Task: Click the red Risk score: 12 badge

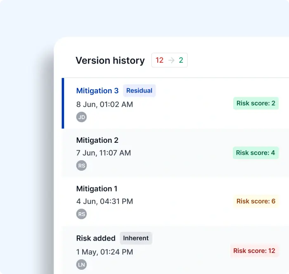Action: (x=254, y=250)
